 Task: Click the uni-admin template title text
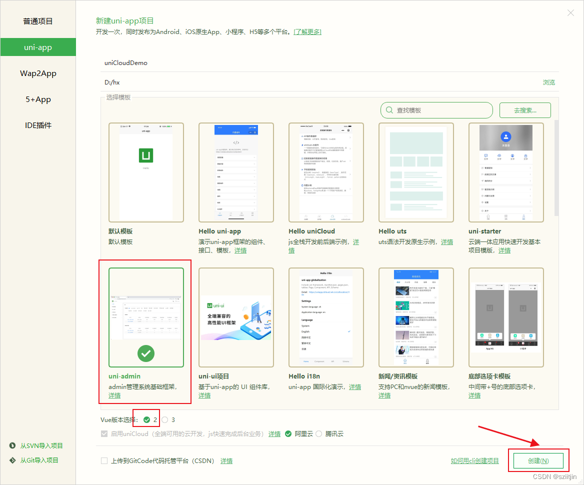tap(124, 376)
